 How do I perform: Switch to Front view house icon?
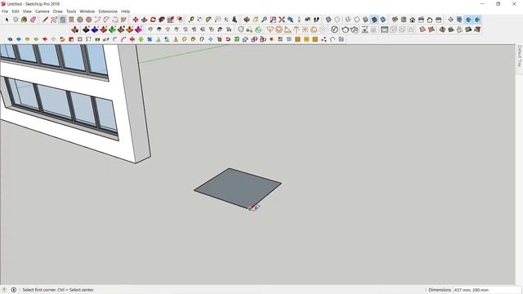(412, 20)
